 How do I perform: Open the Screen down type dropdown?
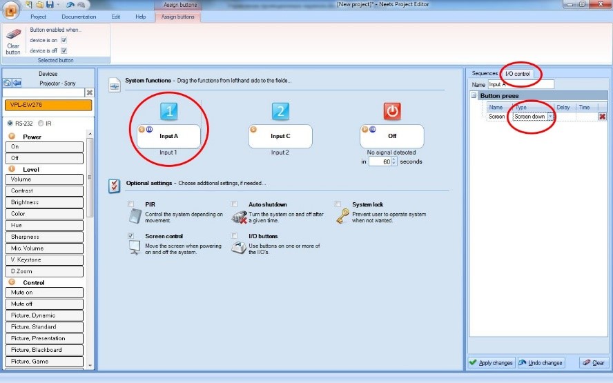[550, 117]
